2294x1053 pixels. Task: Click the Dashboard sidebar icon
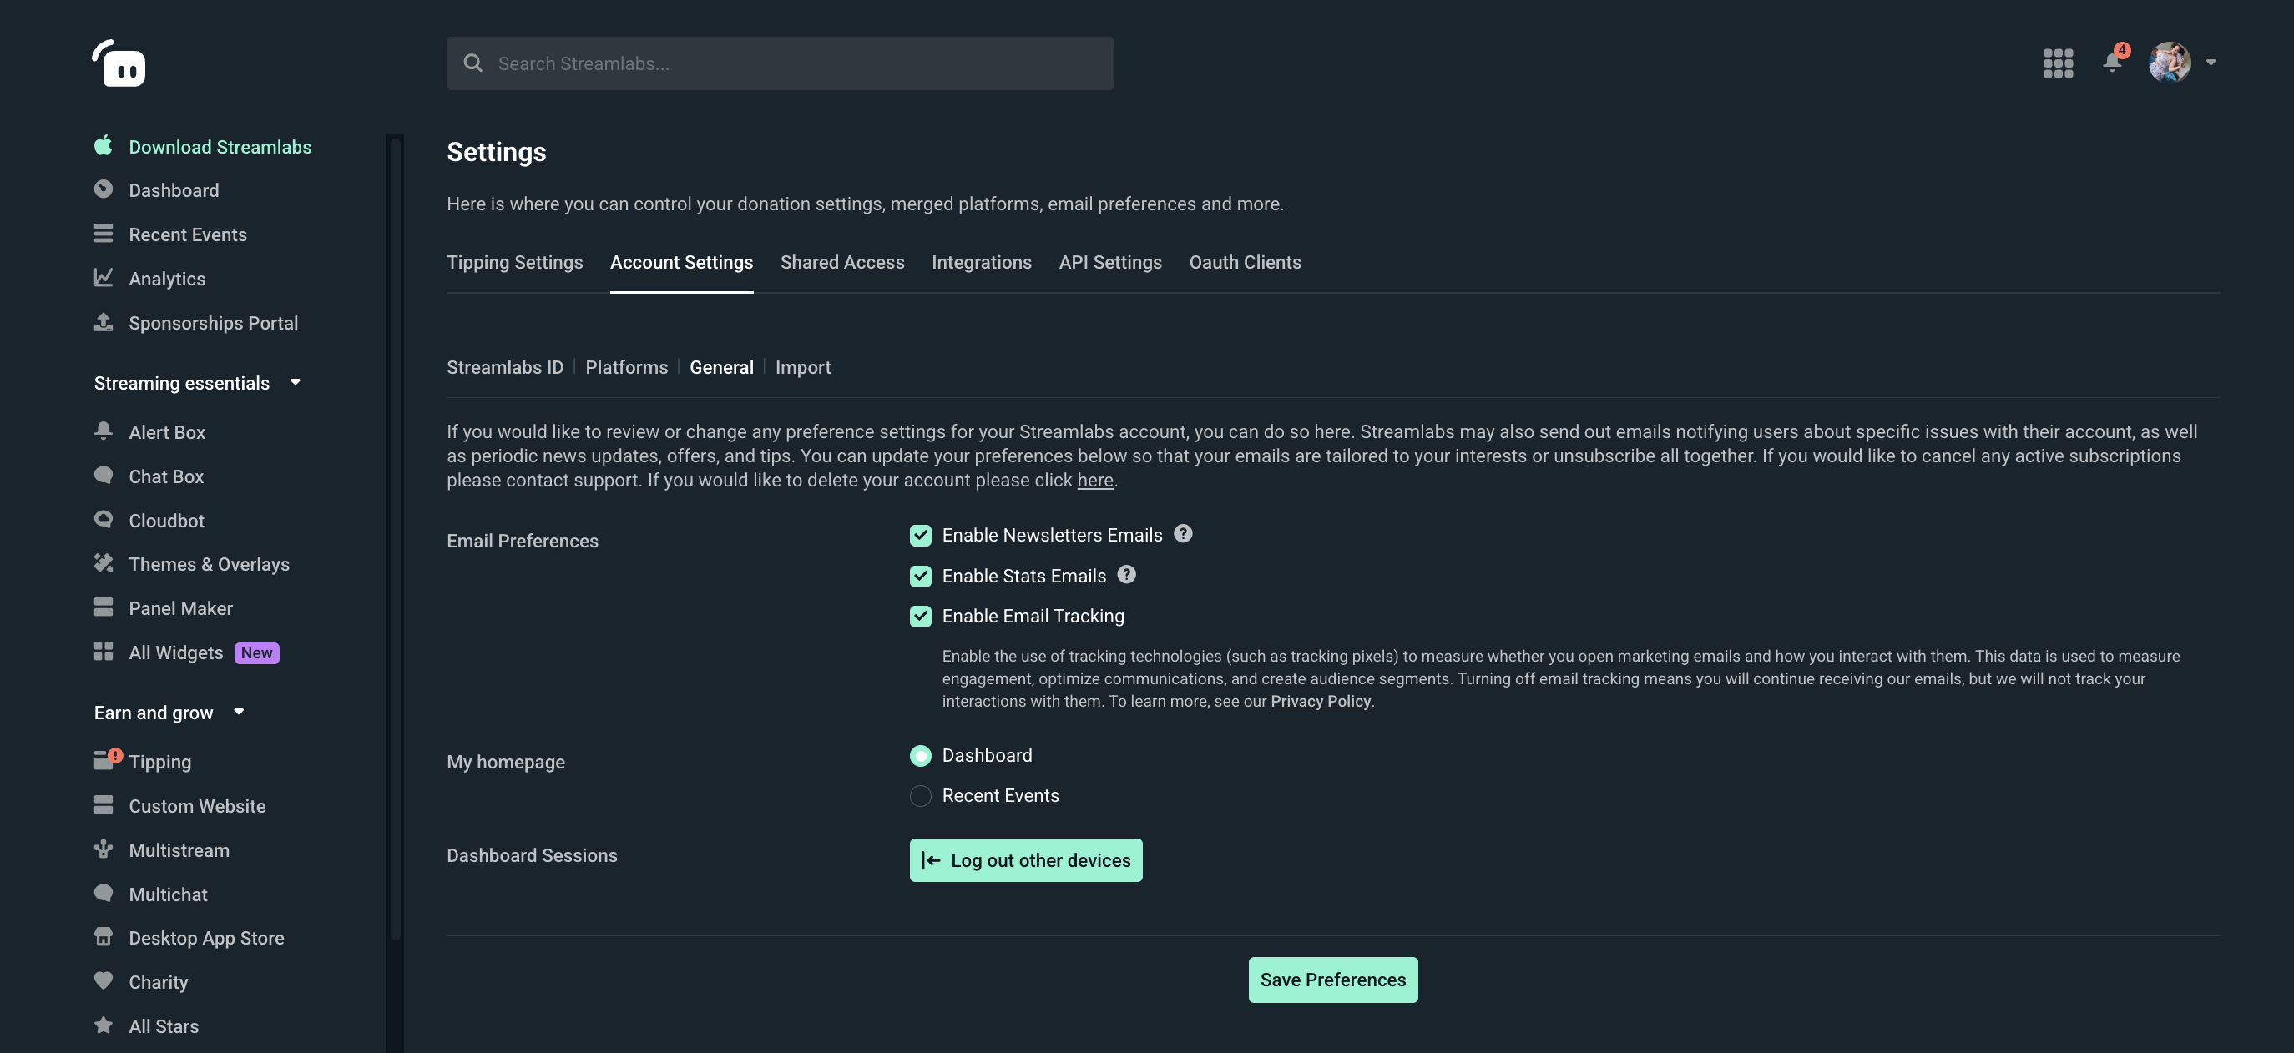point(104,189)
